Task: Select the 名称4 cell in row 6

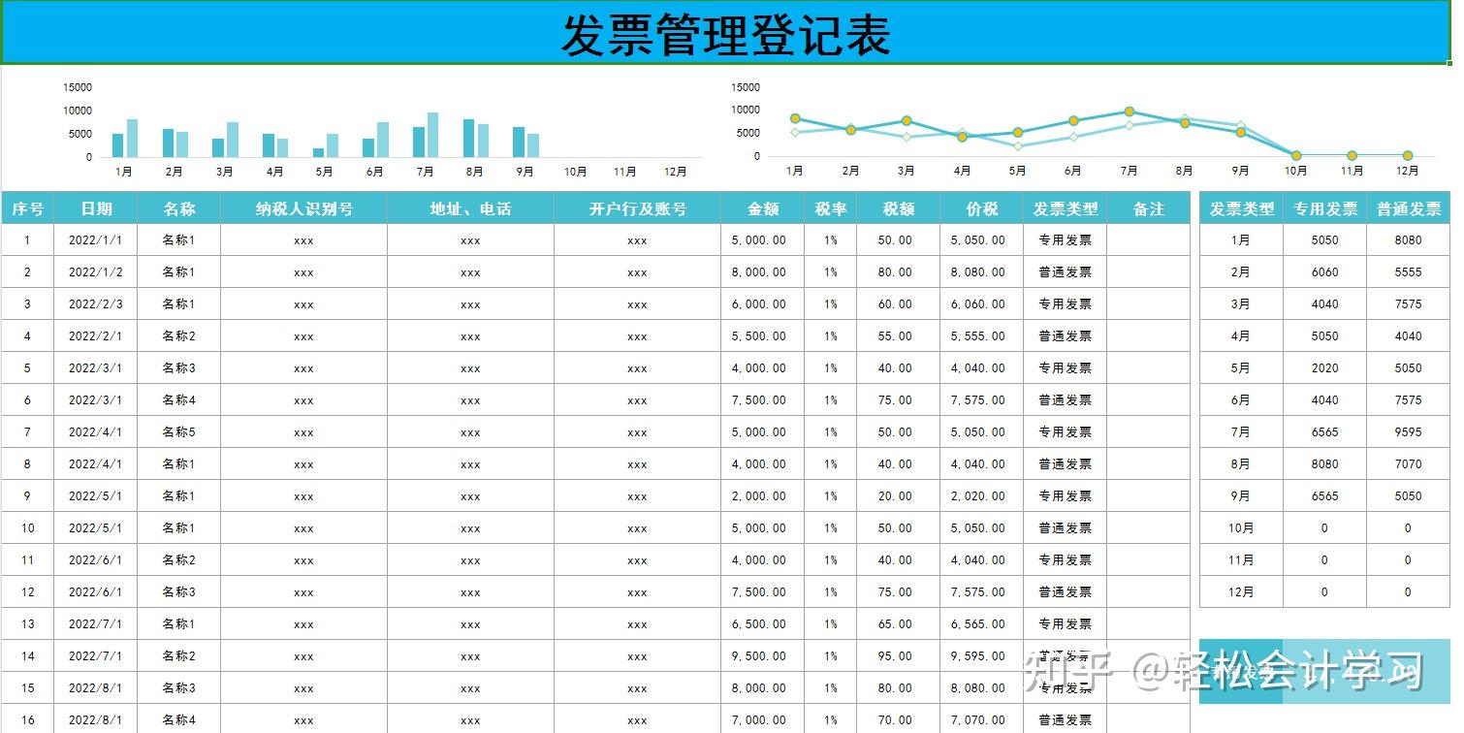Action: (178, 400)
